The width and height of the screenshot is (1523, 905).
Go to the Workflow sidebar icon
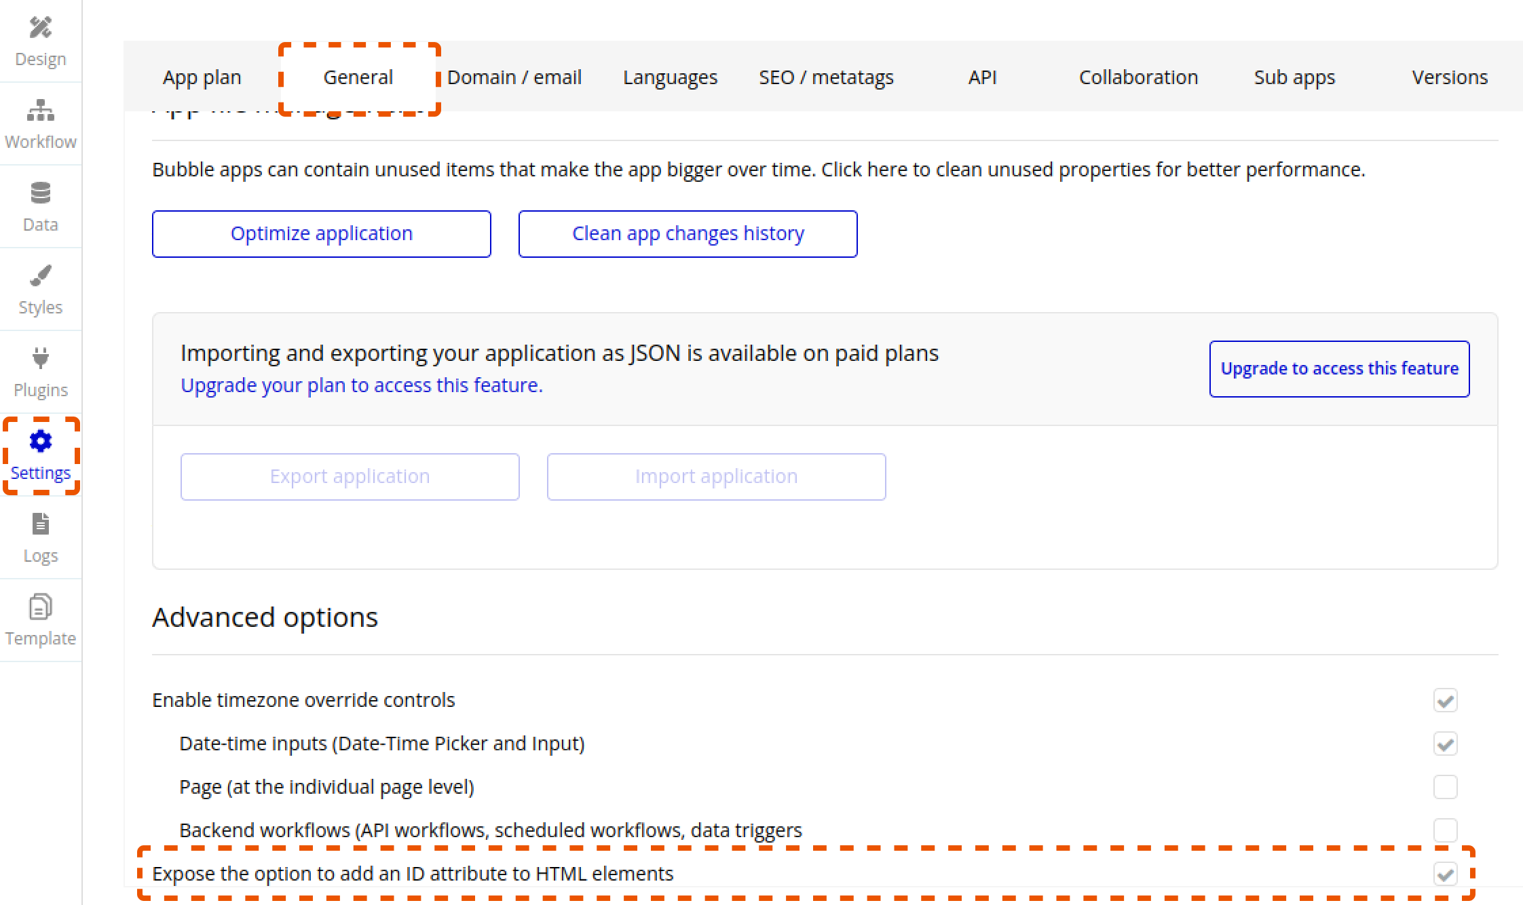40,111
